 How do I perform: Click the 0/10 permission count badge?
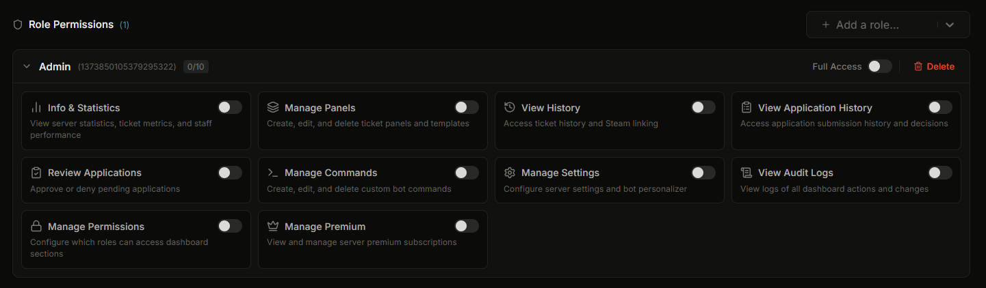coord(196,67)
